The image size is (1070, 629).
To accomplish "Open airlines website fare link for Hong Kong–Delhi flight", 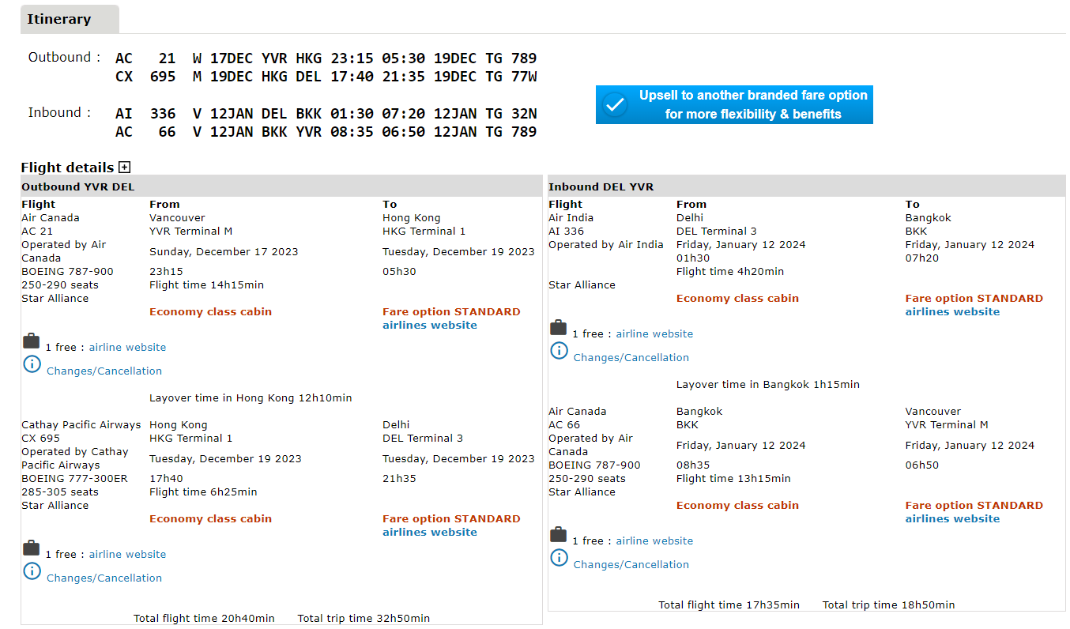I will [429, 533].
